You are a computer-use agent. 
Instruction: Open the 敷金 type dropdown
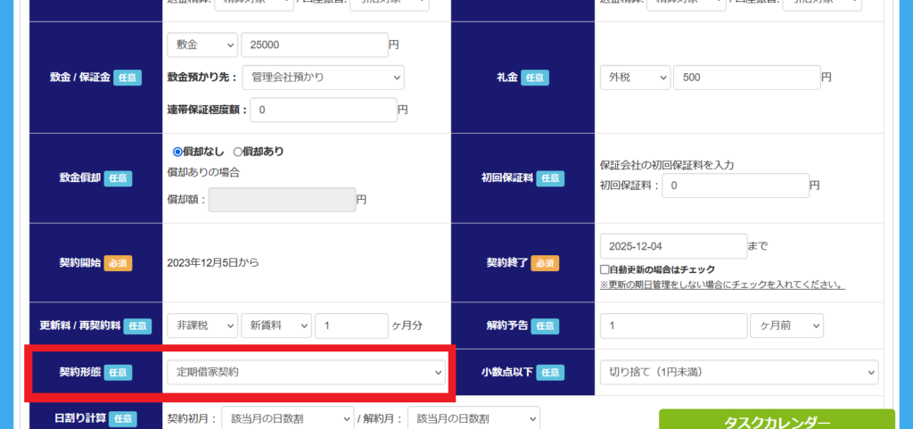(x=202, y=45)
